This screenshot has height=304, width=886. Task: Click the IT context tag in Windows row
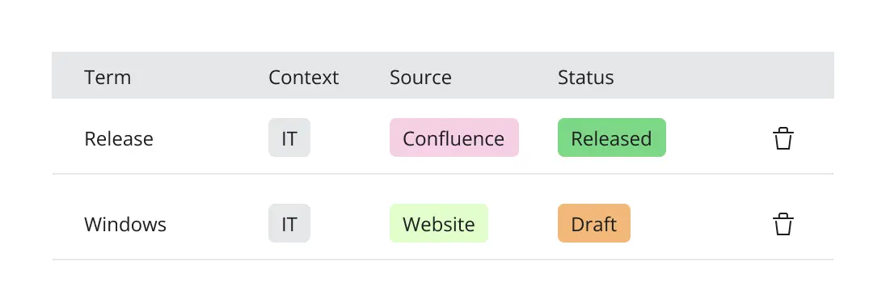(289, 223)
